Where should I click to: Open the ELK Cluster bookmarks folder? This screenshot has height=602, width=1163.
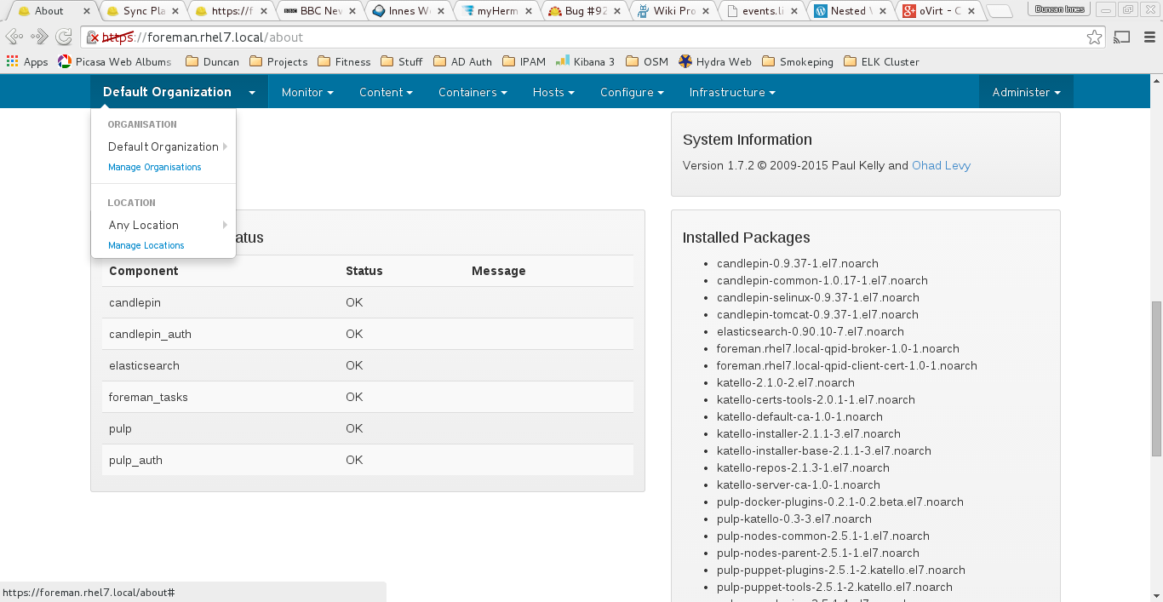coord(882,61)
